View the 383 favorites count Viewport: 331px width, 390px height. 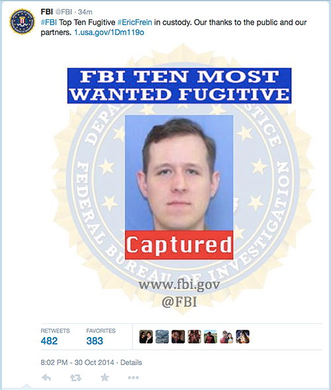(x=95, y=341)
